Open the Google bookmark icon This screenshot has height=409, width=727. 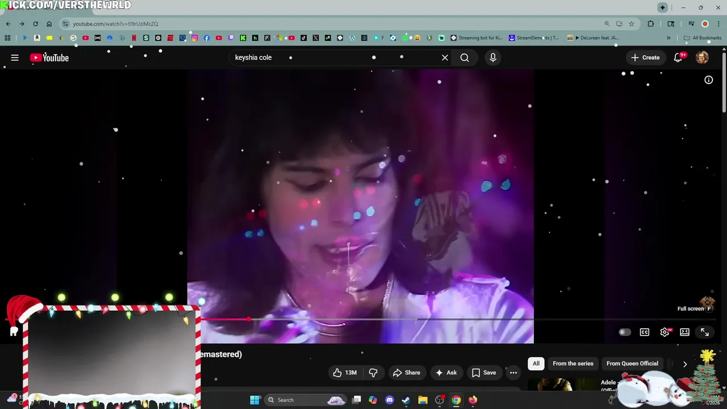(73, 38)
